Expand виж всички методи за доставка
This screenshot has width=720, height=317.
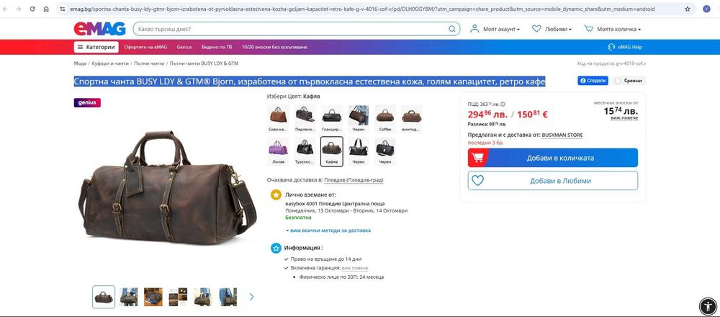point(328,230)
